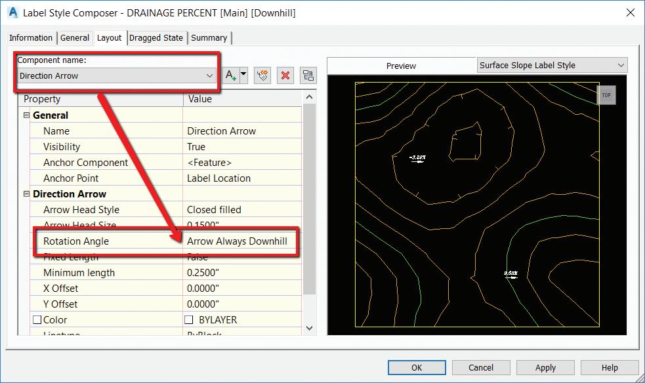This screenshot has height=383, width=645.
Task: Click the property list scroll down arrow
Action: pos(309,328)
